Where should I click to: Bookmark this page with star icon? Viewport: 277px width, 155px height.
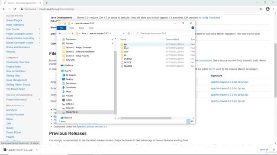point(261,9)
